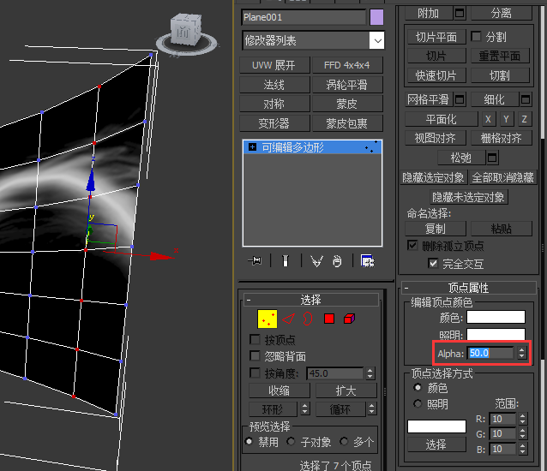Click 循环 spinner arrows
Viewport: 547px width, 471px height.
(372, 408)
